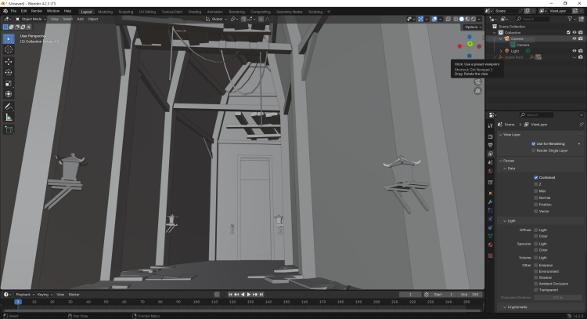Toggle camera perspective view button
This screenshot has height=319, width=587.
(x=477, y=82)
